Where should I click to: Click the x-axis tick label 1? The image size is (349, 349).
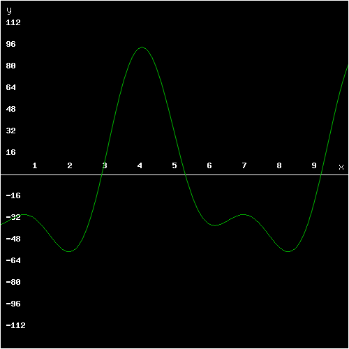35,165
